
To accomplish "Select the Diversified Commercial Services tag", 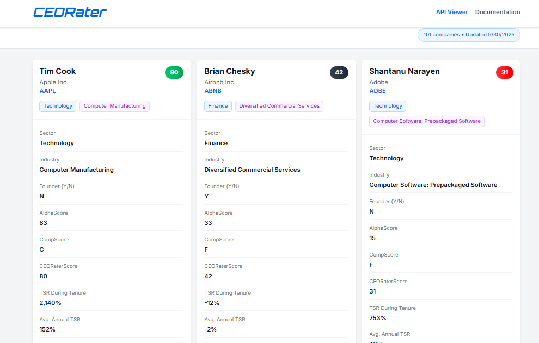I will [279, 106].
